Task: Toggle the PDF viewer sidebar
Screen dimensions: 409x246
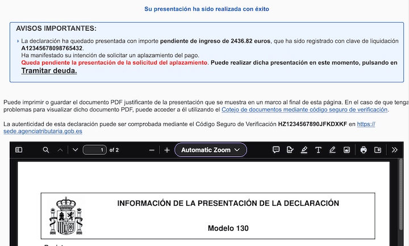Action: (19, 150)
